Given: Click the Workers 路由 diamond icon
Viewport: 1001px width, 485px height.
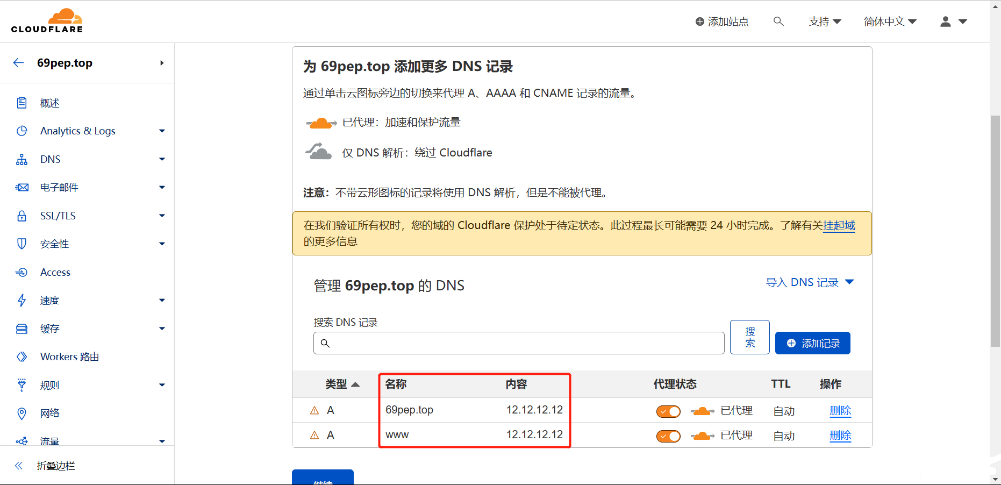Looking at the screenshot, I should coord(22,356).
